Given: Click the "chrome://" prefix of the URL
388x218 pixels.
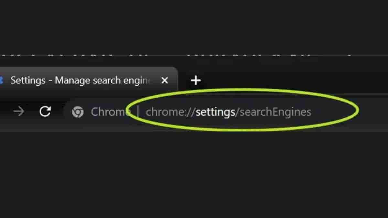Looking at the screenshot, I should click(170, 112).
